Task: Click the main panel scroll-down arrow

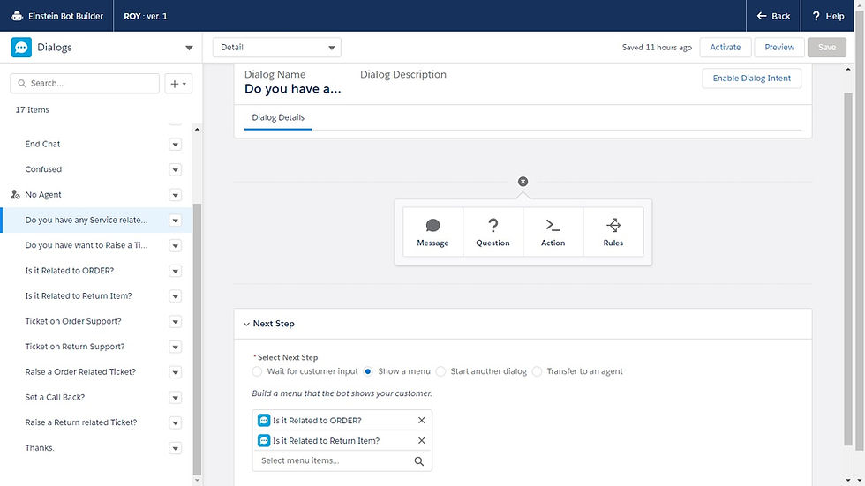Action: pyautogui.click(x=848, y=481)
